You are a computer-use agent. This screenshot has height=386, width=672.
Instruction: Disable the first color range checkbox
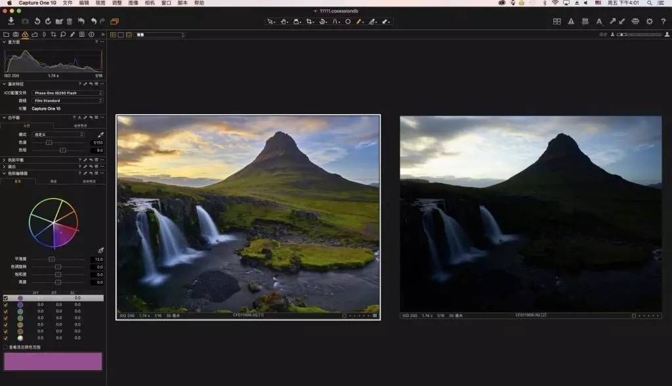point(5,297)
